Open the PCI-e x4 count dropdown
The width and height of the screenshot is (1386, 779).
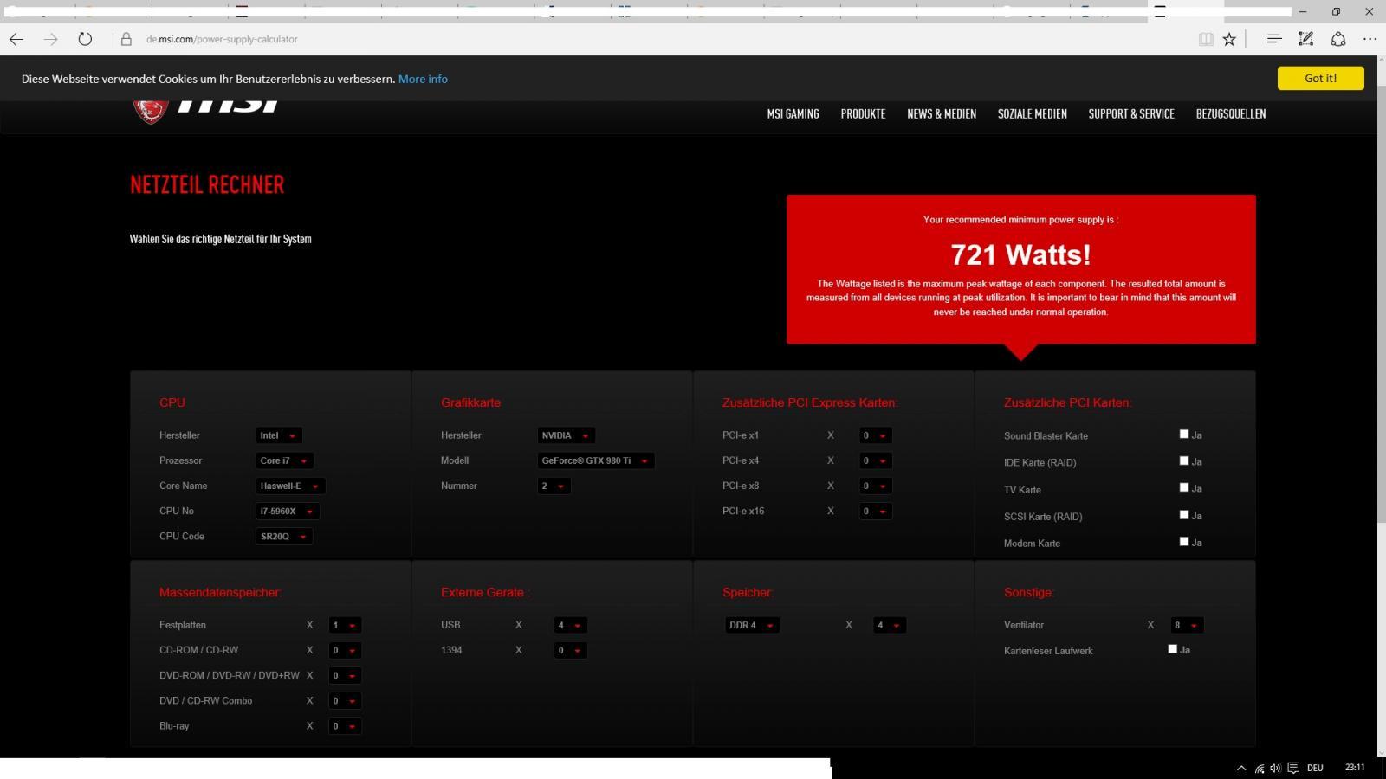click(875, 460)
